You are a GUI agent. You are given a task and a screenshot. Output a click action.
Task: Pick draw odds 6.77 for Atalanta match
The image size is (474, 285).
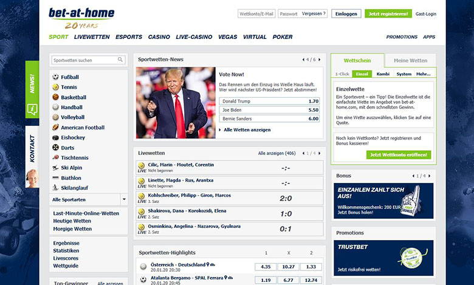point(288,280)
